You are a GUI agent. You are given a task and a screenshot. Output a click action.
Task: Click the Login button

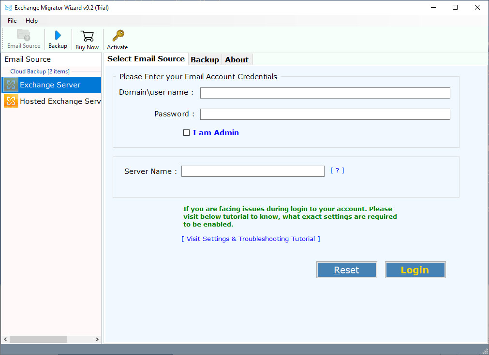coord(415,270)
